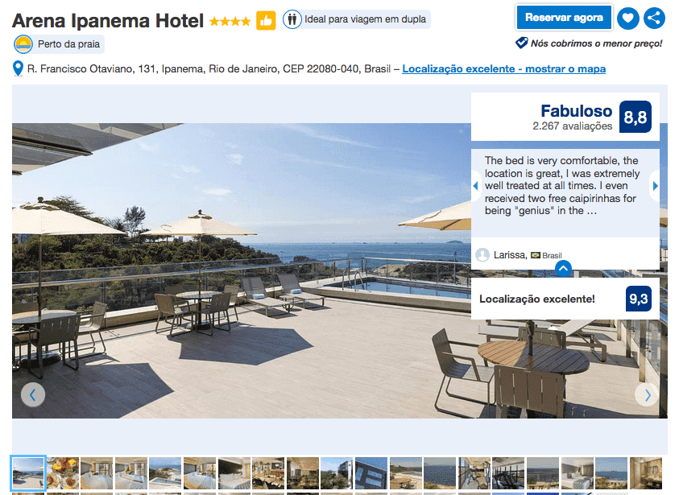Click the couple travel icon
Screen dimensions: 679x495
click(x=292, y=19)
